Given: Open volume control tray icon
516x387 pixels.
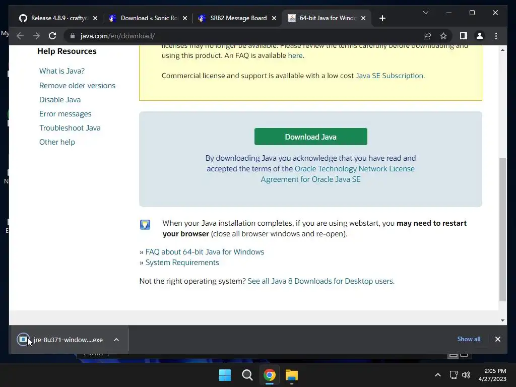Looking at the screenshot, I should pyautogui.click(x=466, y=375).
